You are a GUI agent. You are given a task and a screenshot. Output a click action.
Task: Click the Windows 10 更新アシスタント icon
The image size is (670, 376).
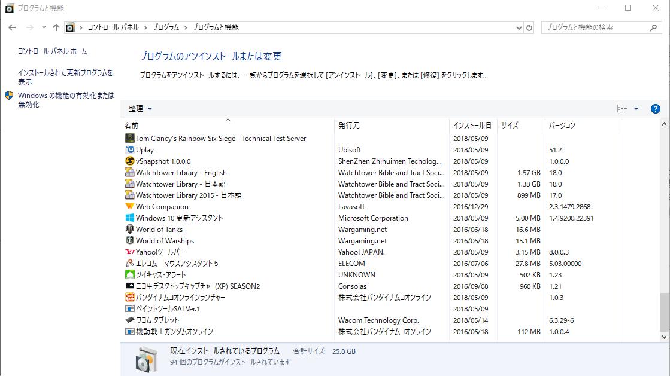(x=130, y=218)
